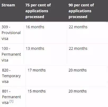Click the word Temporary in third row
108x107 pixels.
click(11, 76)
